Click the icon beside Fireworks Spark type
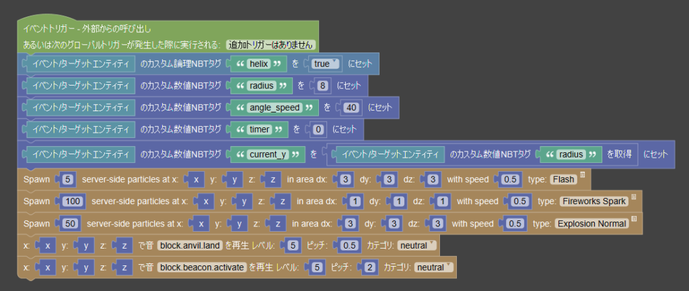Screen dimensions: 689x291 coord(634,197)
